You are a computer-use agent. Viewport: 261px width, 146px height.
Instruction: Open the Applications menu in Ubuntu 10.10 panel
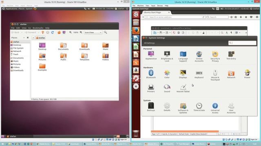tap(11, 9)
